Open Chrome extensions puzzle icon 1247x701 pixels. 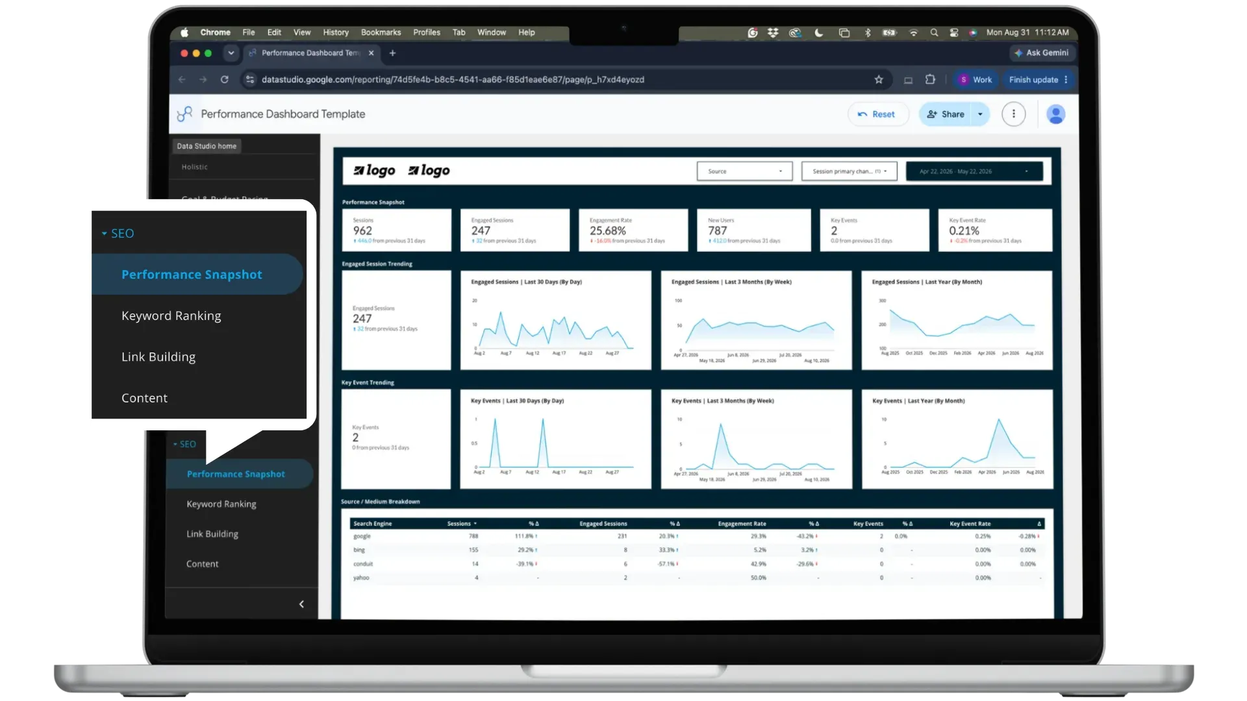tap(930, 80)
